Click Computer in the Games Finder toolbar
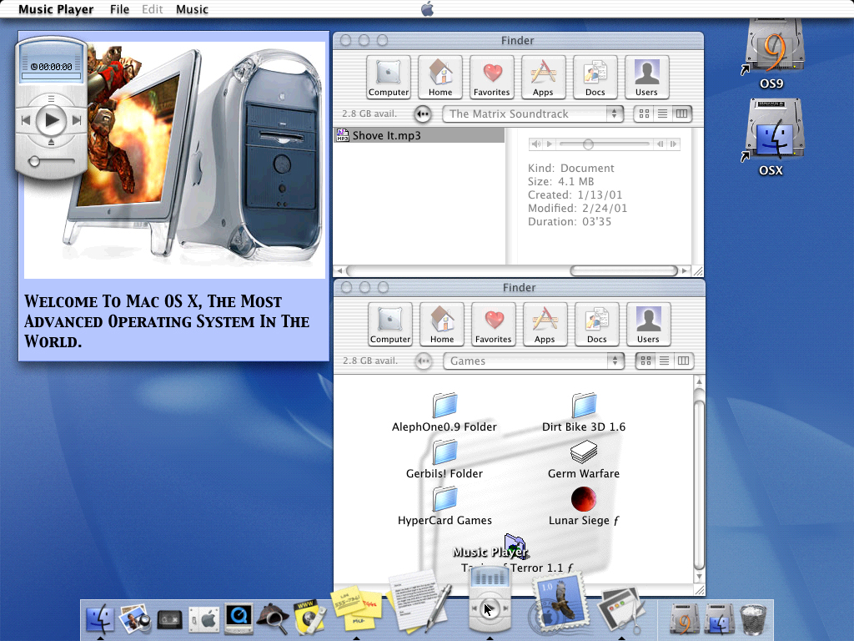This screenshot has width=854, height=641. (x=390, y=324)
